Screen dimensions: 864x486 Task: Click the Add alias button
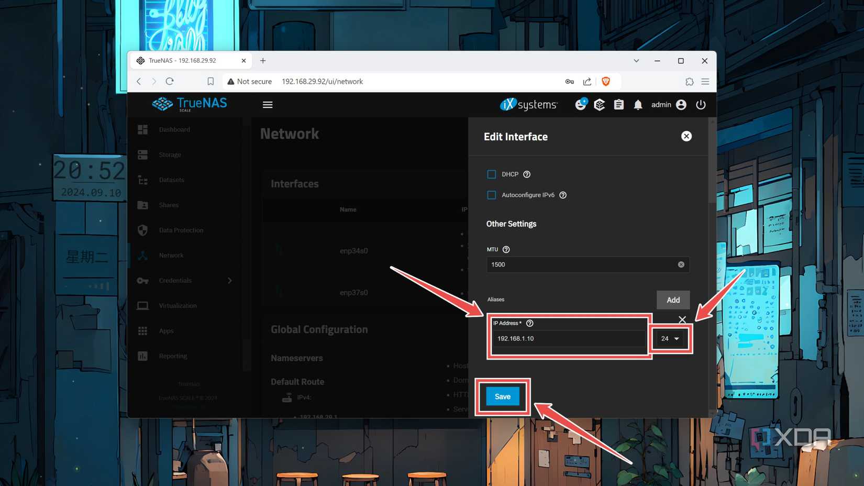pyautogui.click(x=673, y=300)
